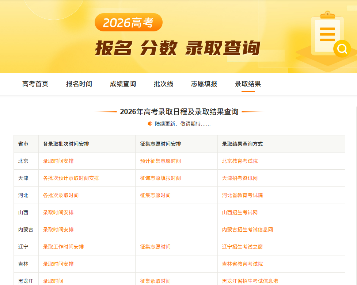
Task: Click the 内蒙古 province cell
Action: click(x=26, y=230)
